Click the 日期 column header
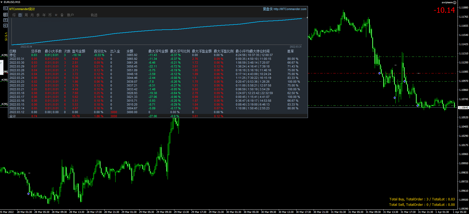469x214 pixels. click(x=13, y=51)
